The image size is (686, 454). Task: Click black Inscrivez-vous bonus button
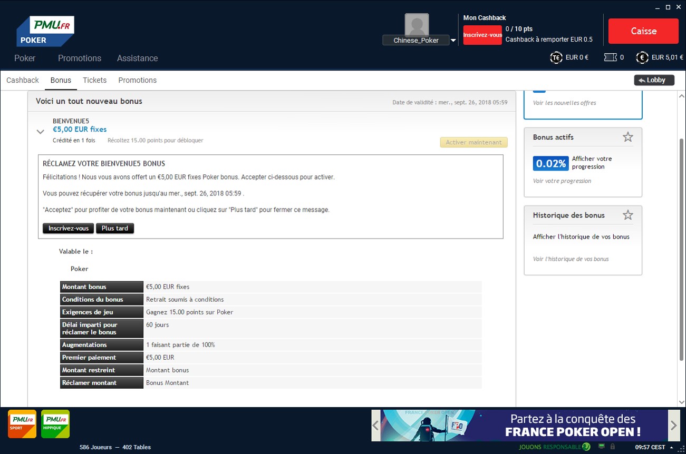coord(69,228)
